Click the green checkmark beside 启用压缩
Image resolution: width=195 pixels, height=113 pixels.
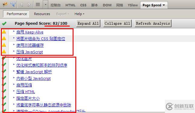tap(4, 85)
